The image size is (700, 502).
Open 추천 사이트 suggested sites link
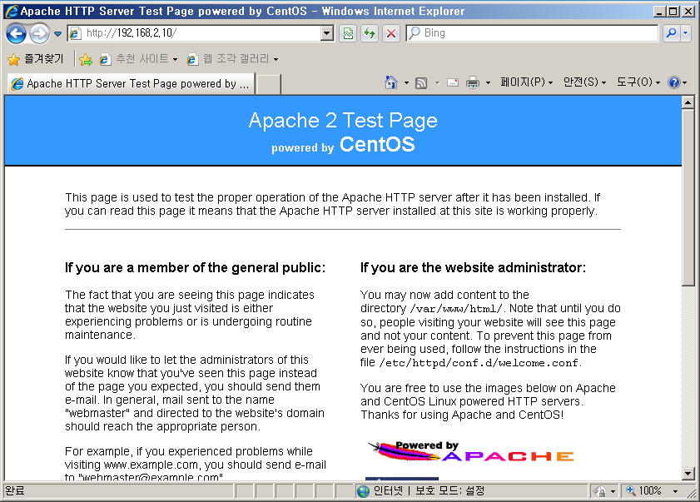(x=138, y=59)
